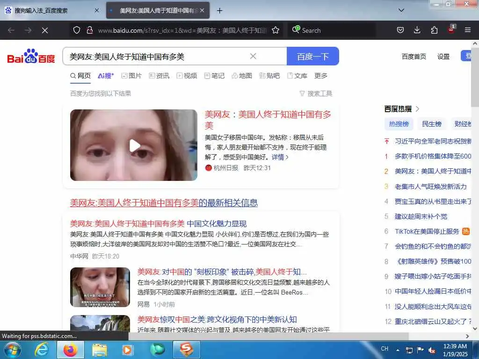Switch to 笔记 results
The height and width of the screenshot is (359, 479).
(x=214, y=76)
